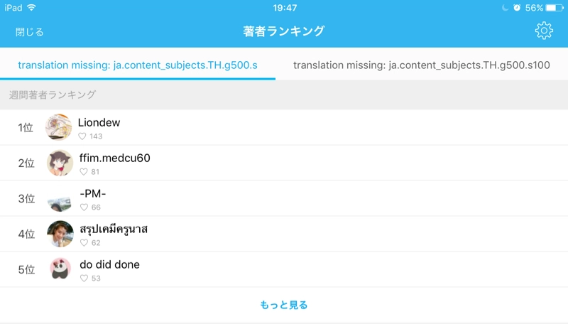Viewport: 568px width, 324px height.
Task: Tap the heart icon under do did done
Action: pos(84,279)
